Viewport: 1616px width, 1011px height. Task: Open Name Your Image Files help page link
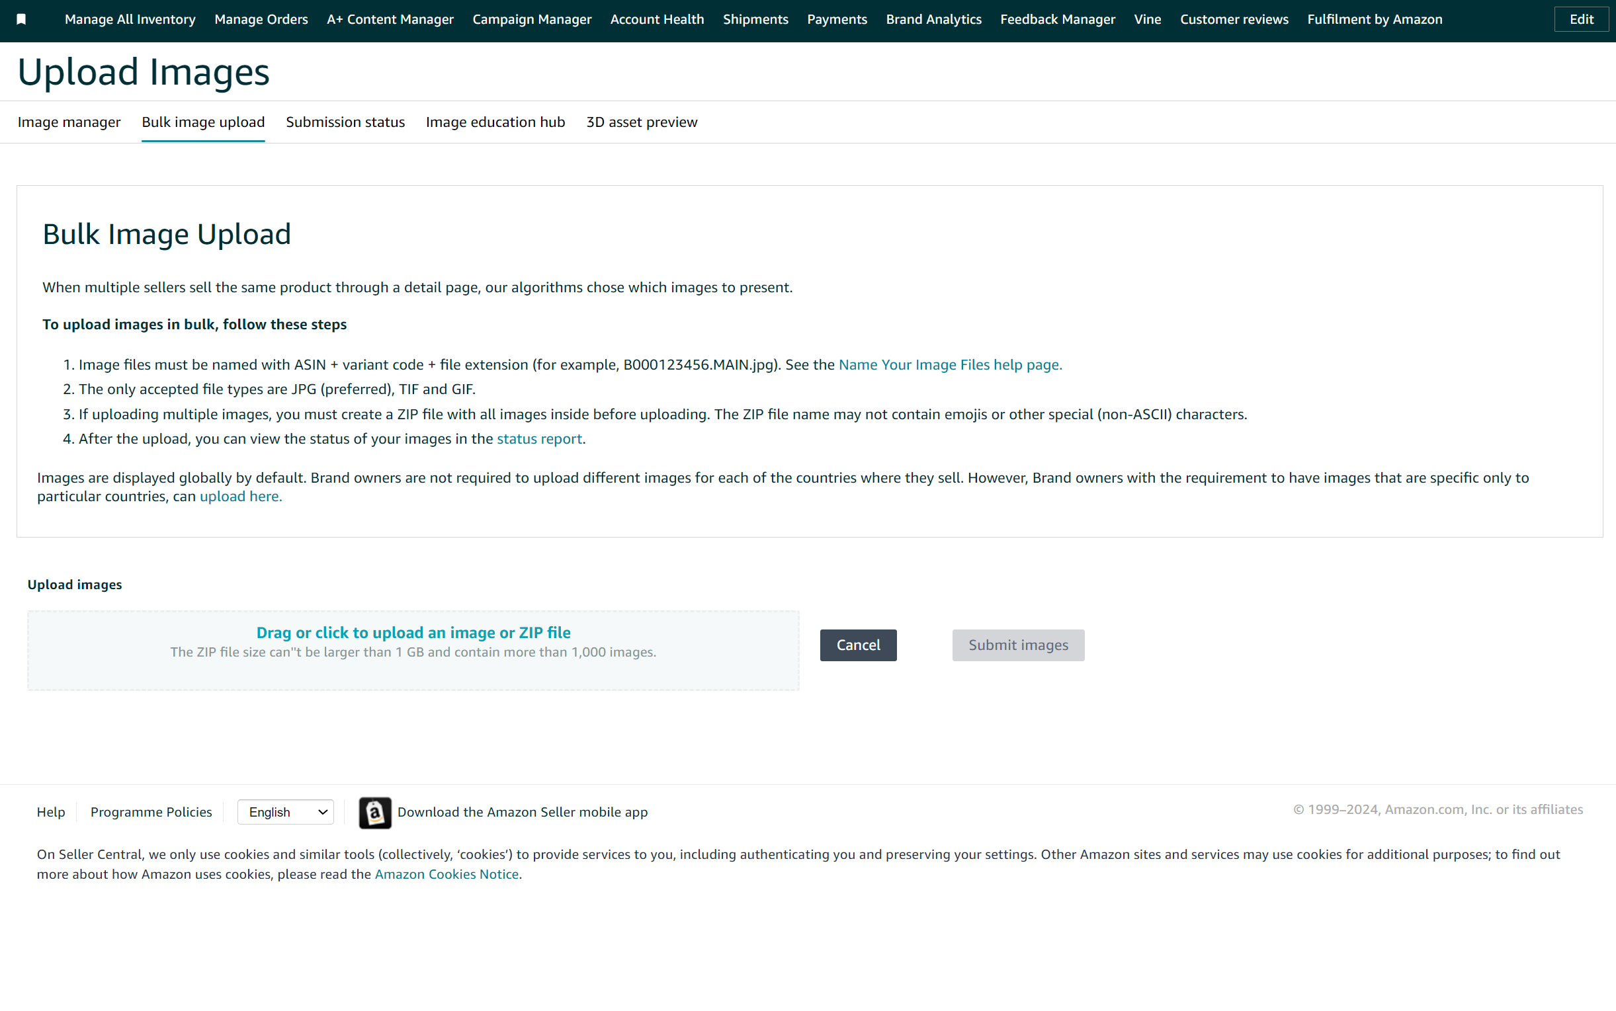950,365
